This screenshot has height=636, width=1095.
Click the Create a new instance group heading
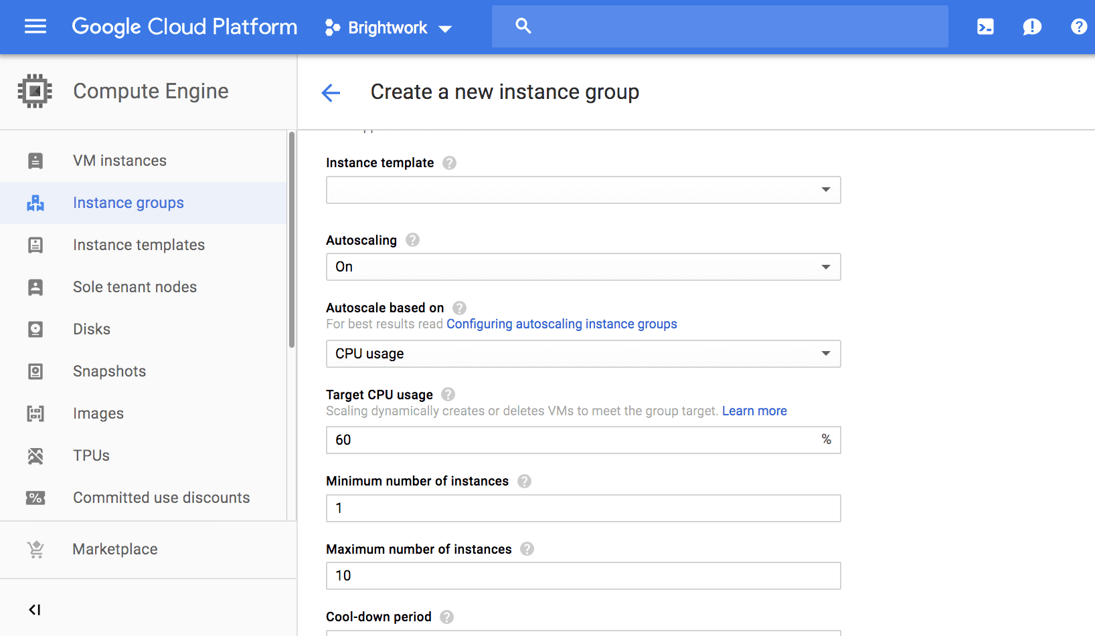(505, 92)
